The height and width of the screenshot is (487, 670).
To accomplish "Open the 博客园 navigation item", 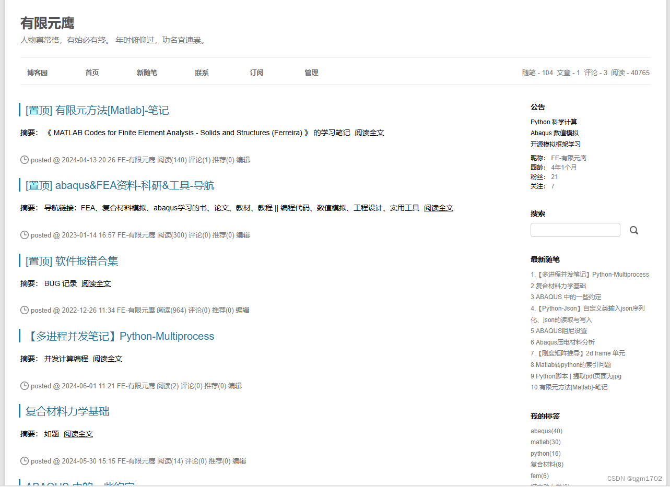I will [x=38, y=73].
